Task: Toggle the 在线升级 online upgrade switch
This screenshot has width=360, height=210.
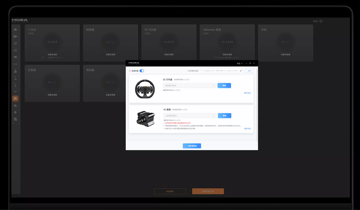Action: (x=142, y=71)
